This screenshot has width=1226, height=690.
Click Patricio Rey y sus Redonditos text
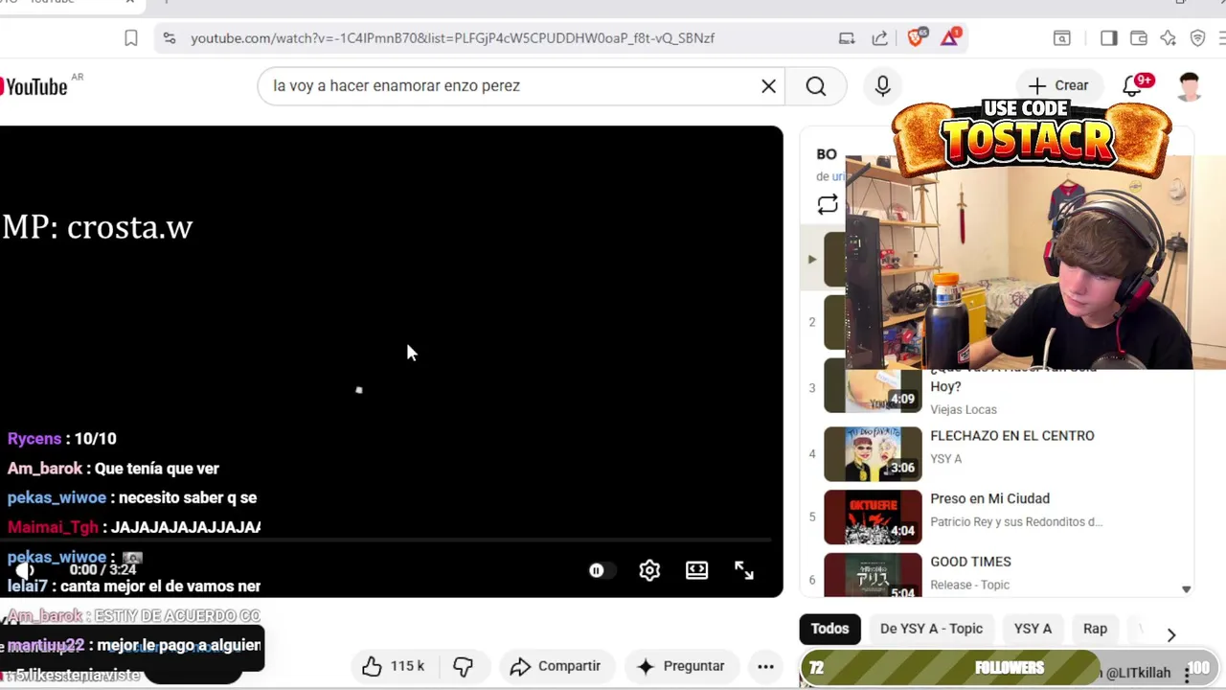[1016, 522]
